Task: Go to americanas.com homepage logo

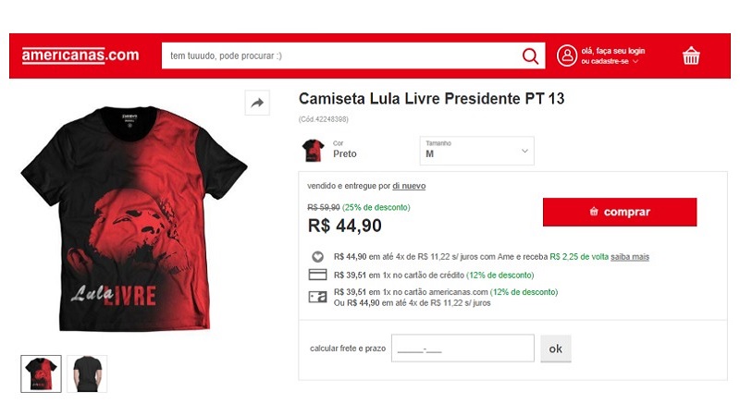Action: 80,55
